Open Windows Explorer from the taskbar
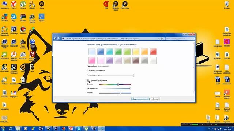Viewport: 234px width, 131px height. click(18, 128)
